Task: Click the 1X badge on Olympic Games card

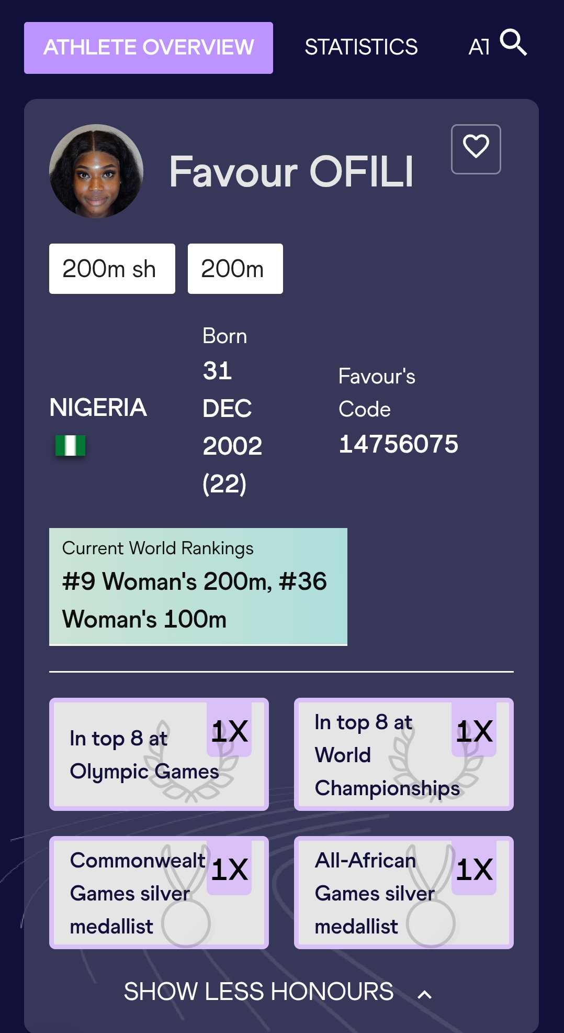Action: tap(229, 731)
